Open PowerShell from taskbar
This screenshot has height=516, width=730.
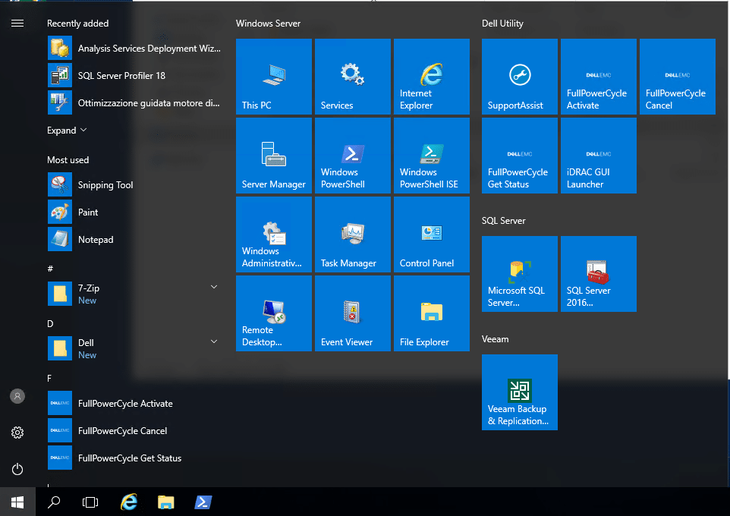(x=203, y=502)
